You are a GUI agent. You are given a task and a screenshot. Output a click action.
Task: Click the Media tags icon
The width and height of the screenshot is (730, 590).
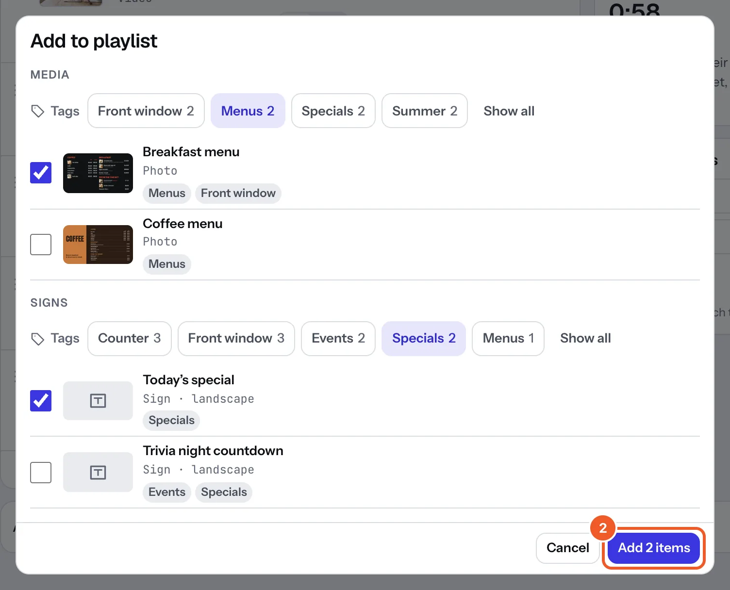(x=38, y=111)
